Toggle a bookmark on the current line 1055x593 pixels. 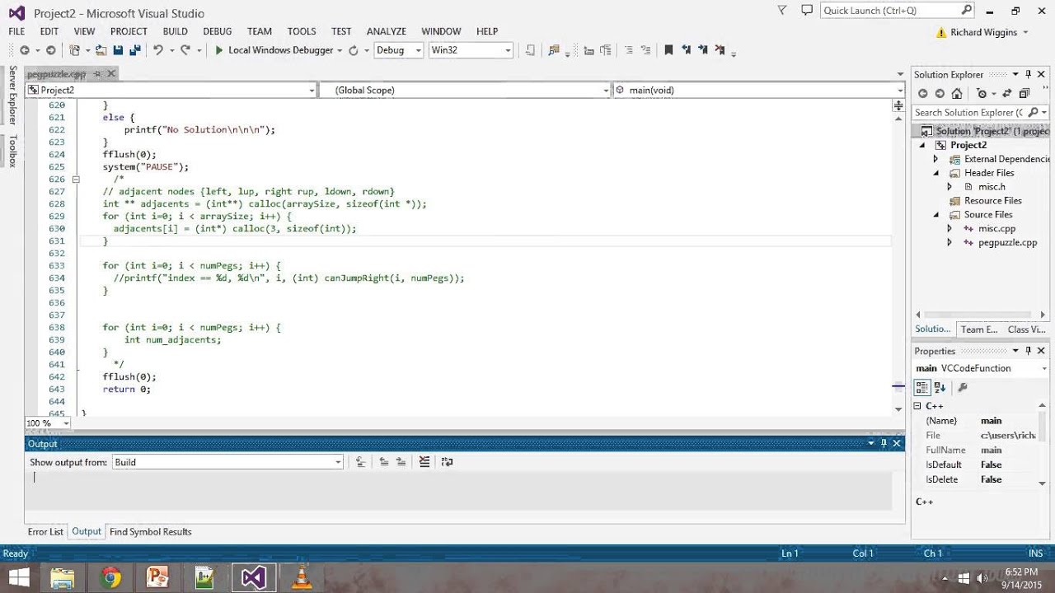tap(668, 50)
